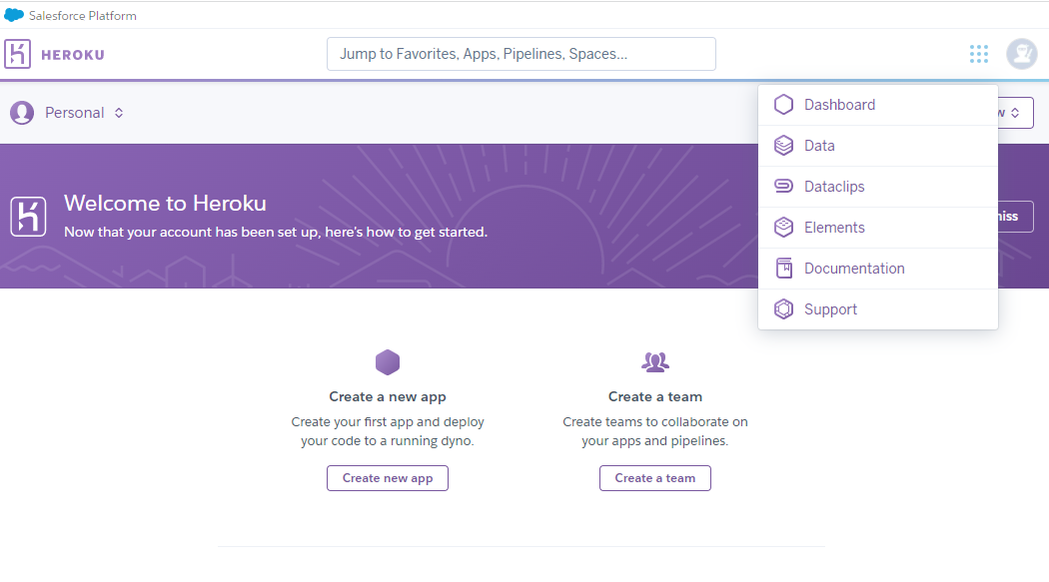
Task: Click the Documentation book icon
Action: coord(783,268)
